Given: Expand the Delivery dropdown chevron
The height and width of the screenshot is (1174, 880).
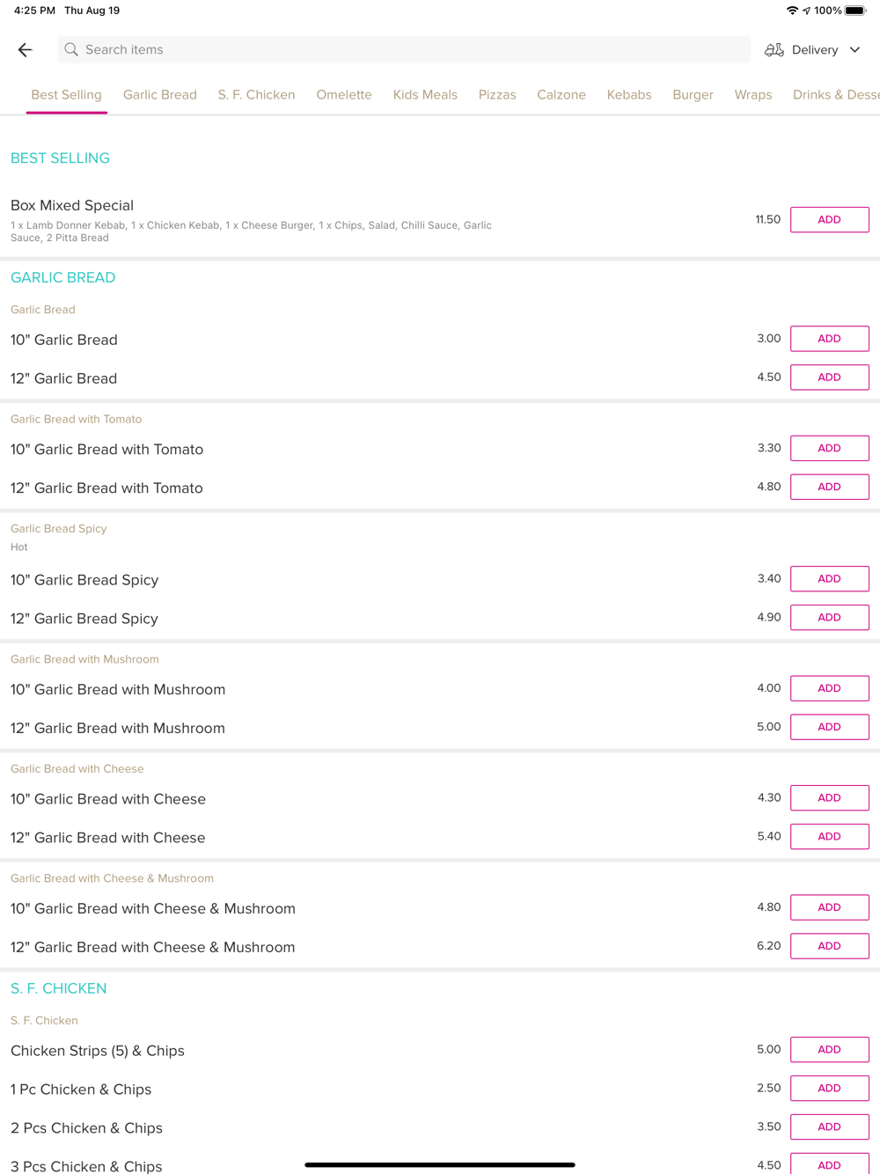Looking at the screenshot, I should [x=854, y=50].
